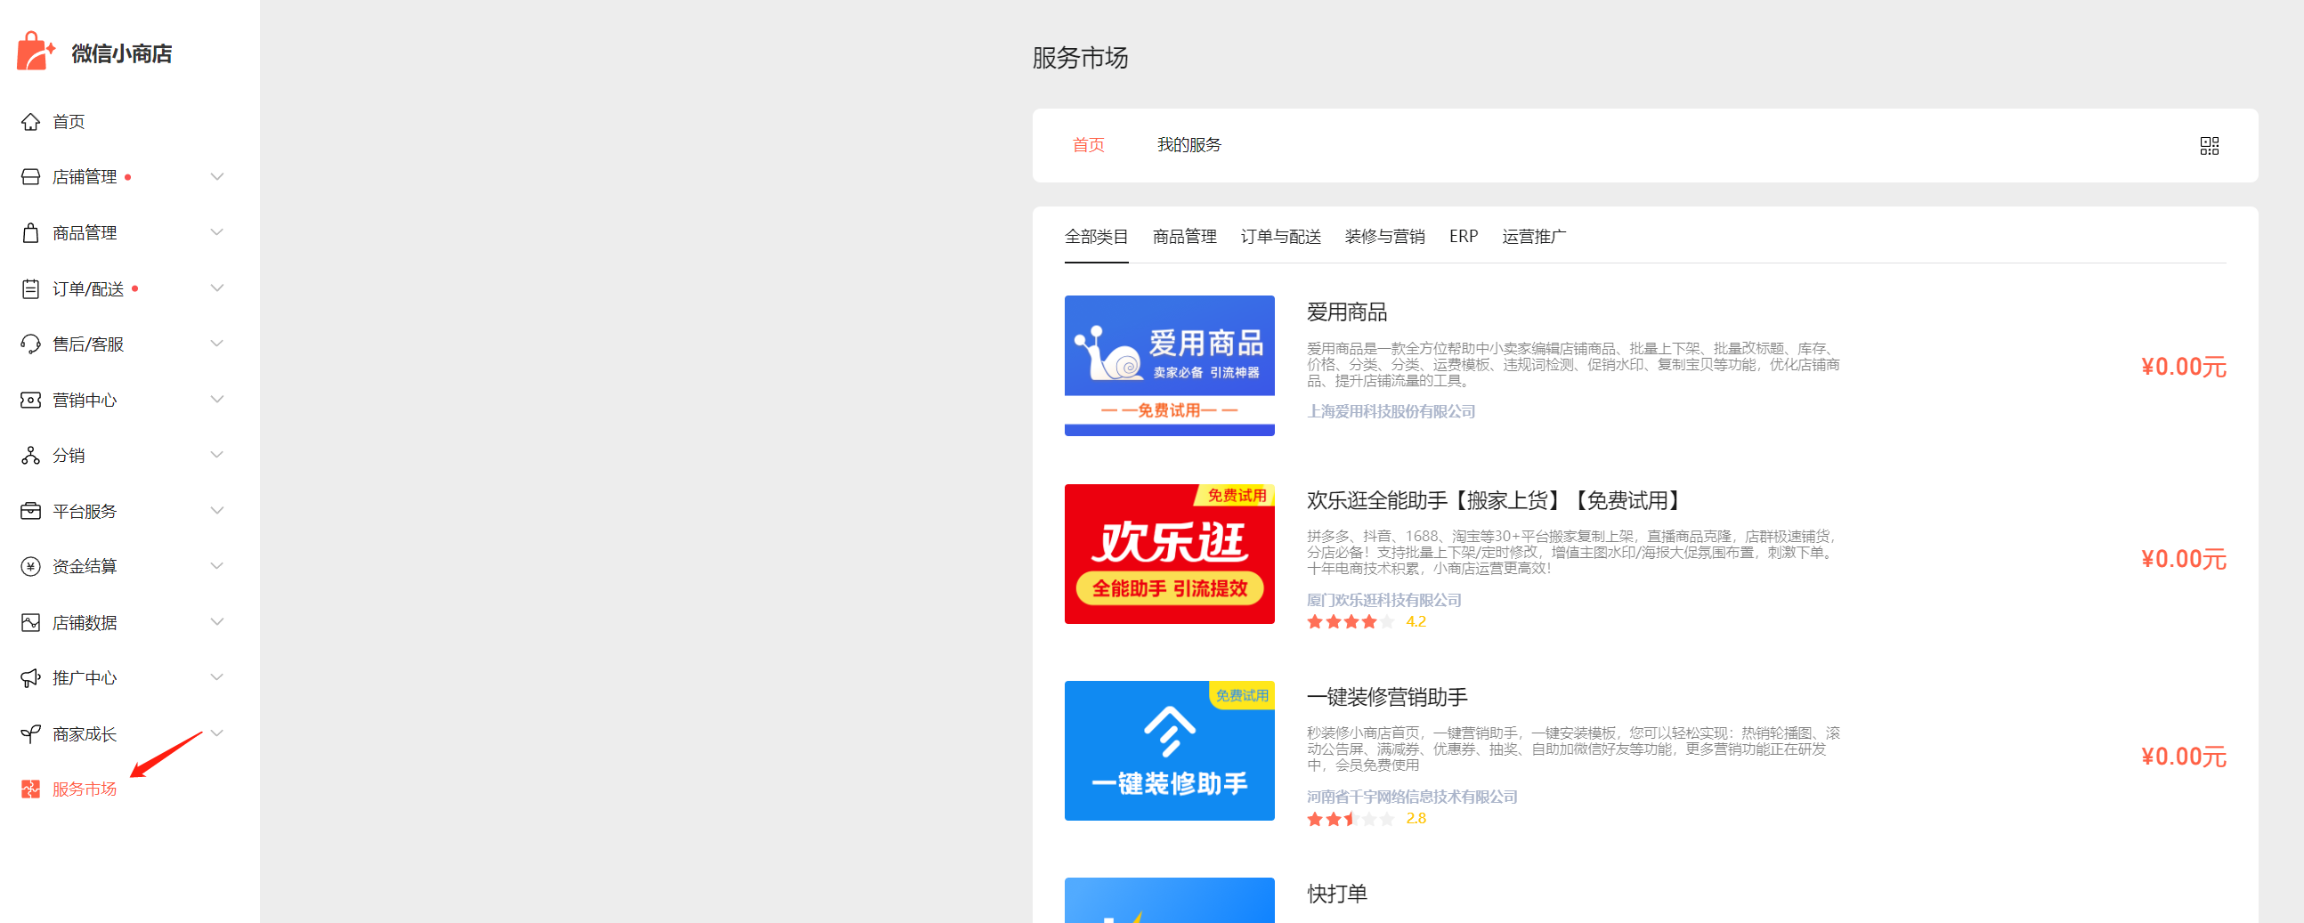2304x923 pixels.
Task: Open the 爱用商品 service title
Action: [x=1346, y=312]
